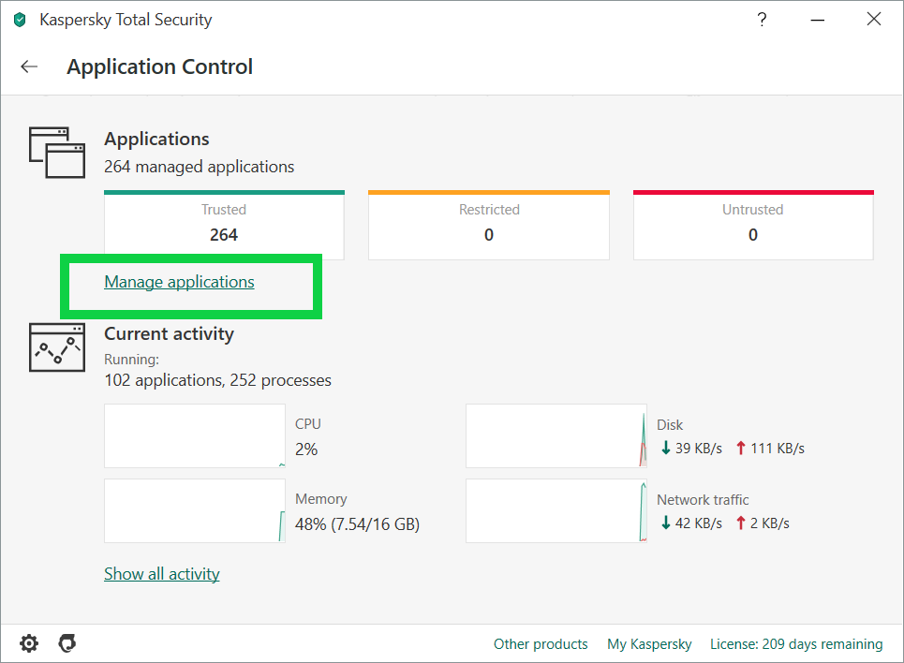This screenshot has width=904, height=663.
Task: Click License: 209 days remaining
Action: pos(796,644)
